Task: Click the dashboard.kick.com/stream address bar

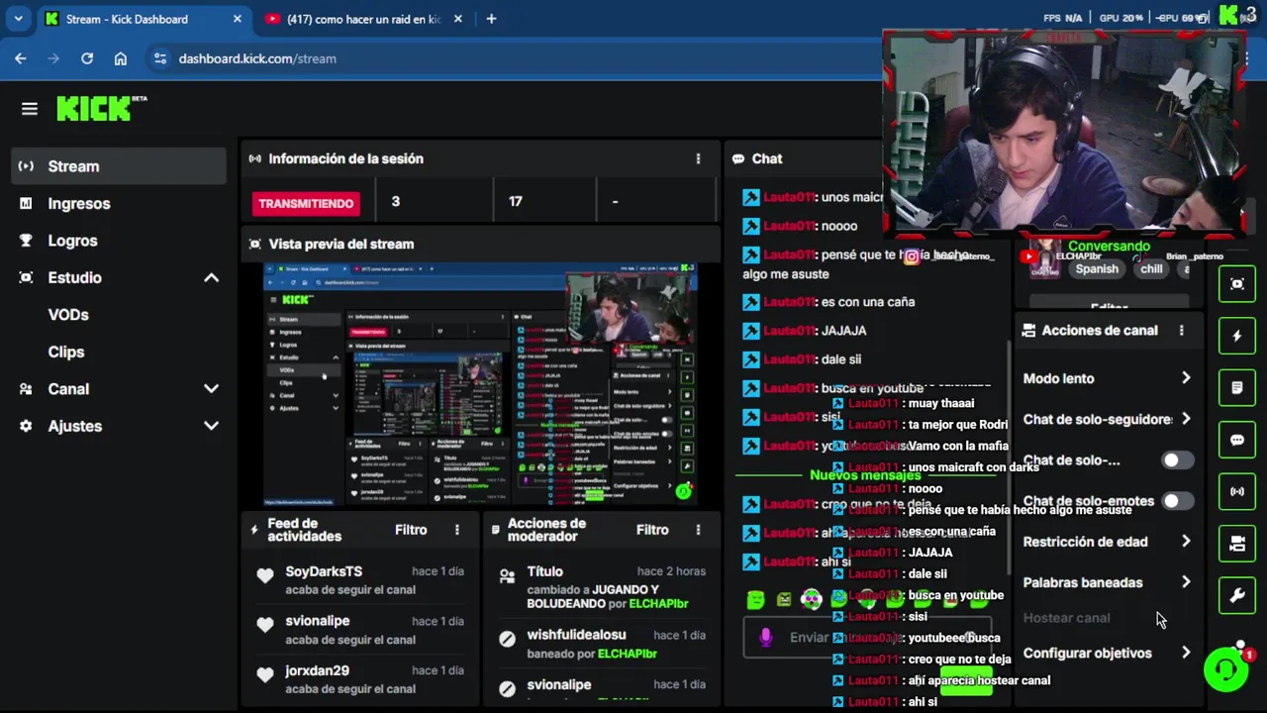Action: [x=257, y=58]
